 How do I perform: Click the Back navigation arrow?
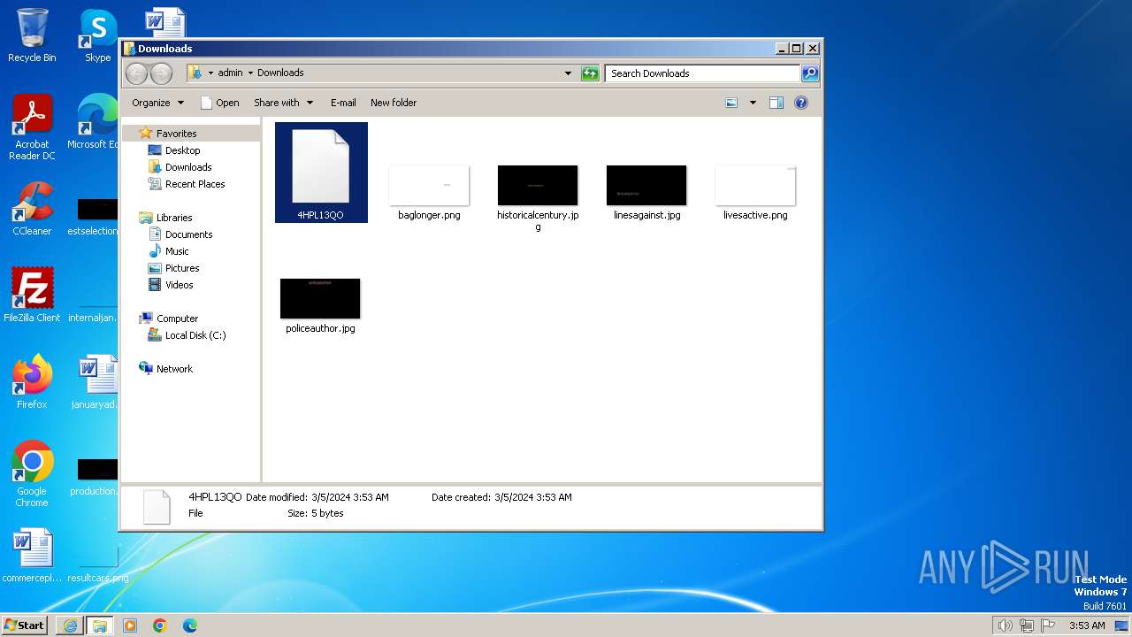tap(136, 73)
